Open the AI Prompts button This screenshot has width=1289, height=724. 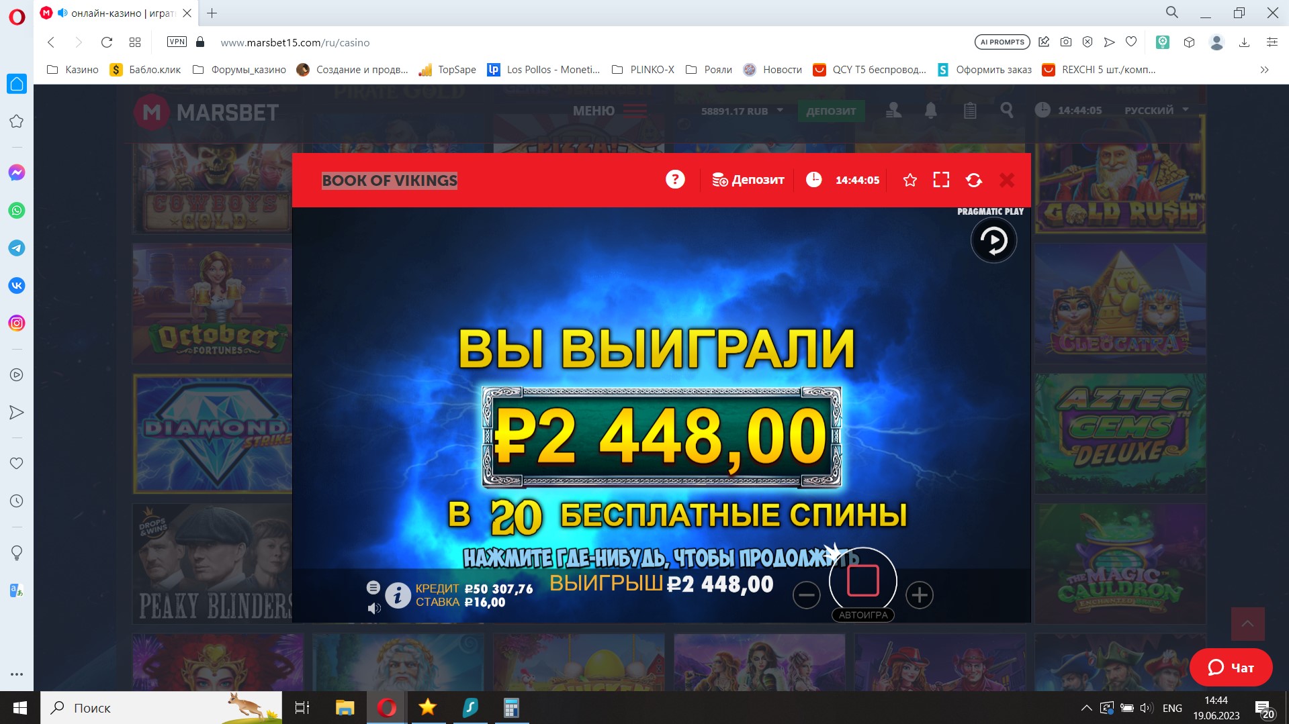point(1002,42)
